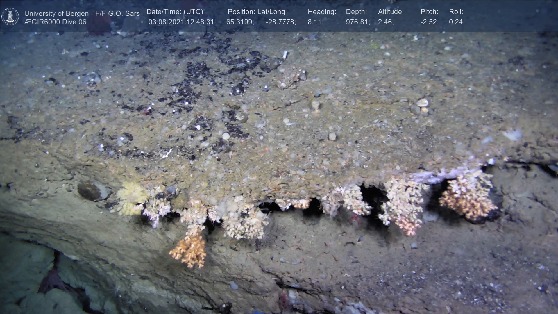Click the orange coral hanging at bottom center
This screenshot has width=558, height=314.
tap(189, 250)
